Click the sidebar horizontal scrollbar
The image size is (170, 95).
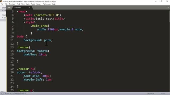(2, 91)
